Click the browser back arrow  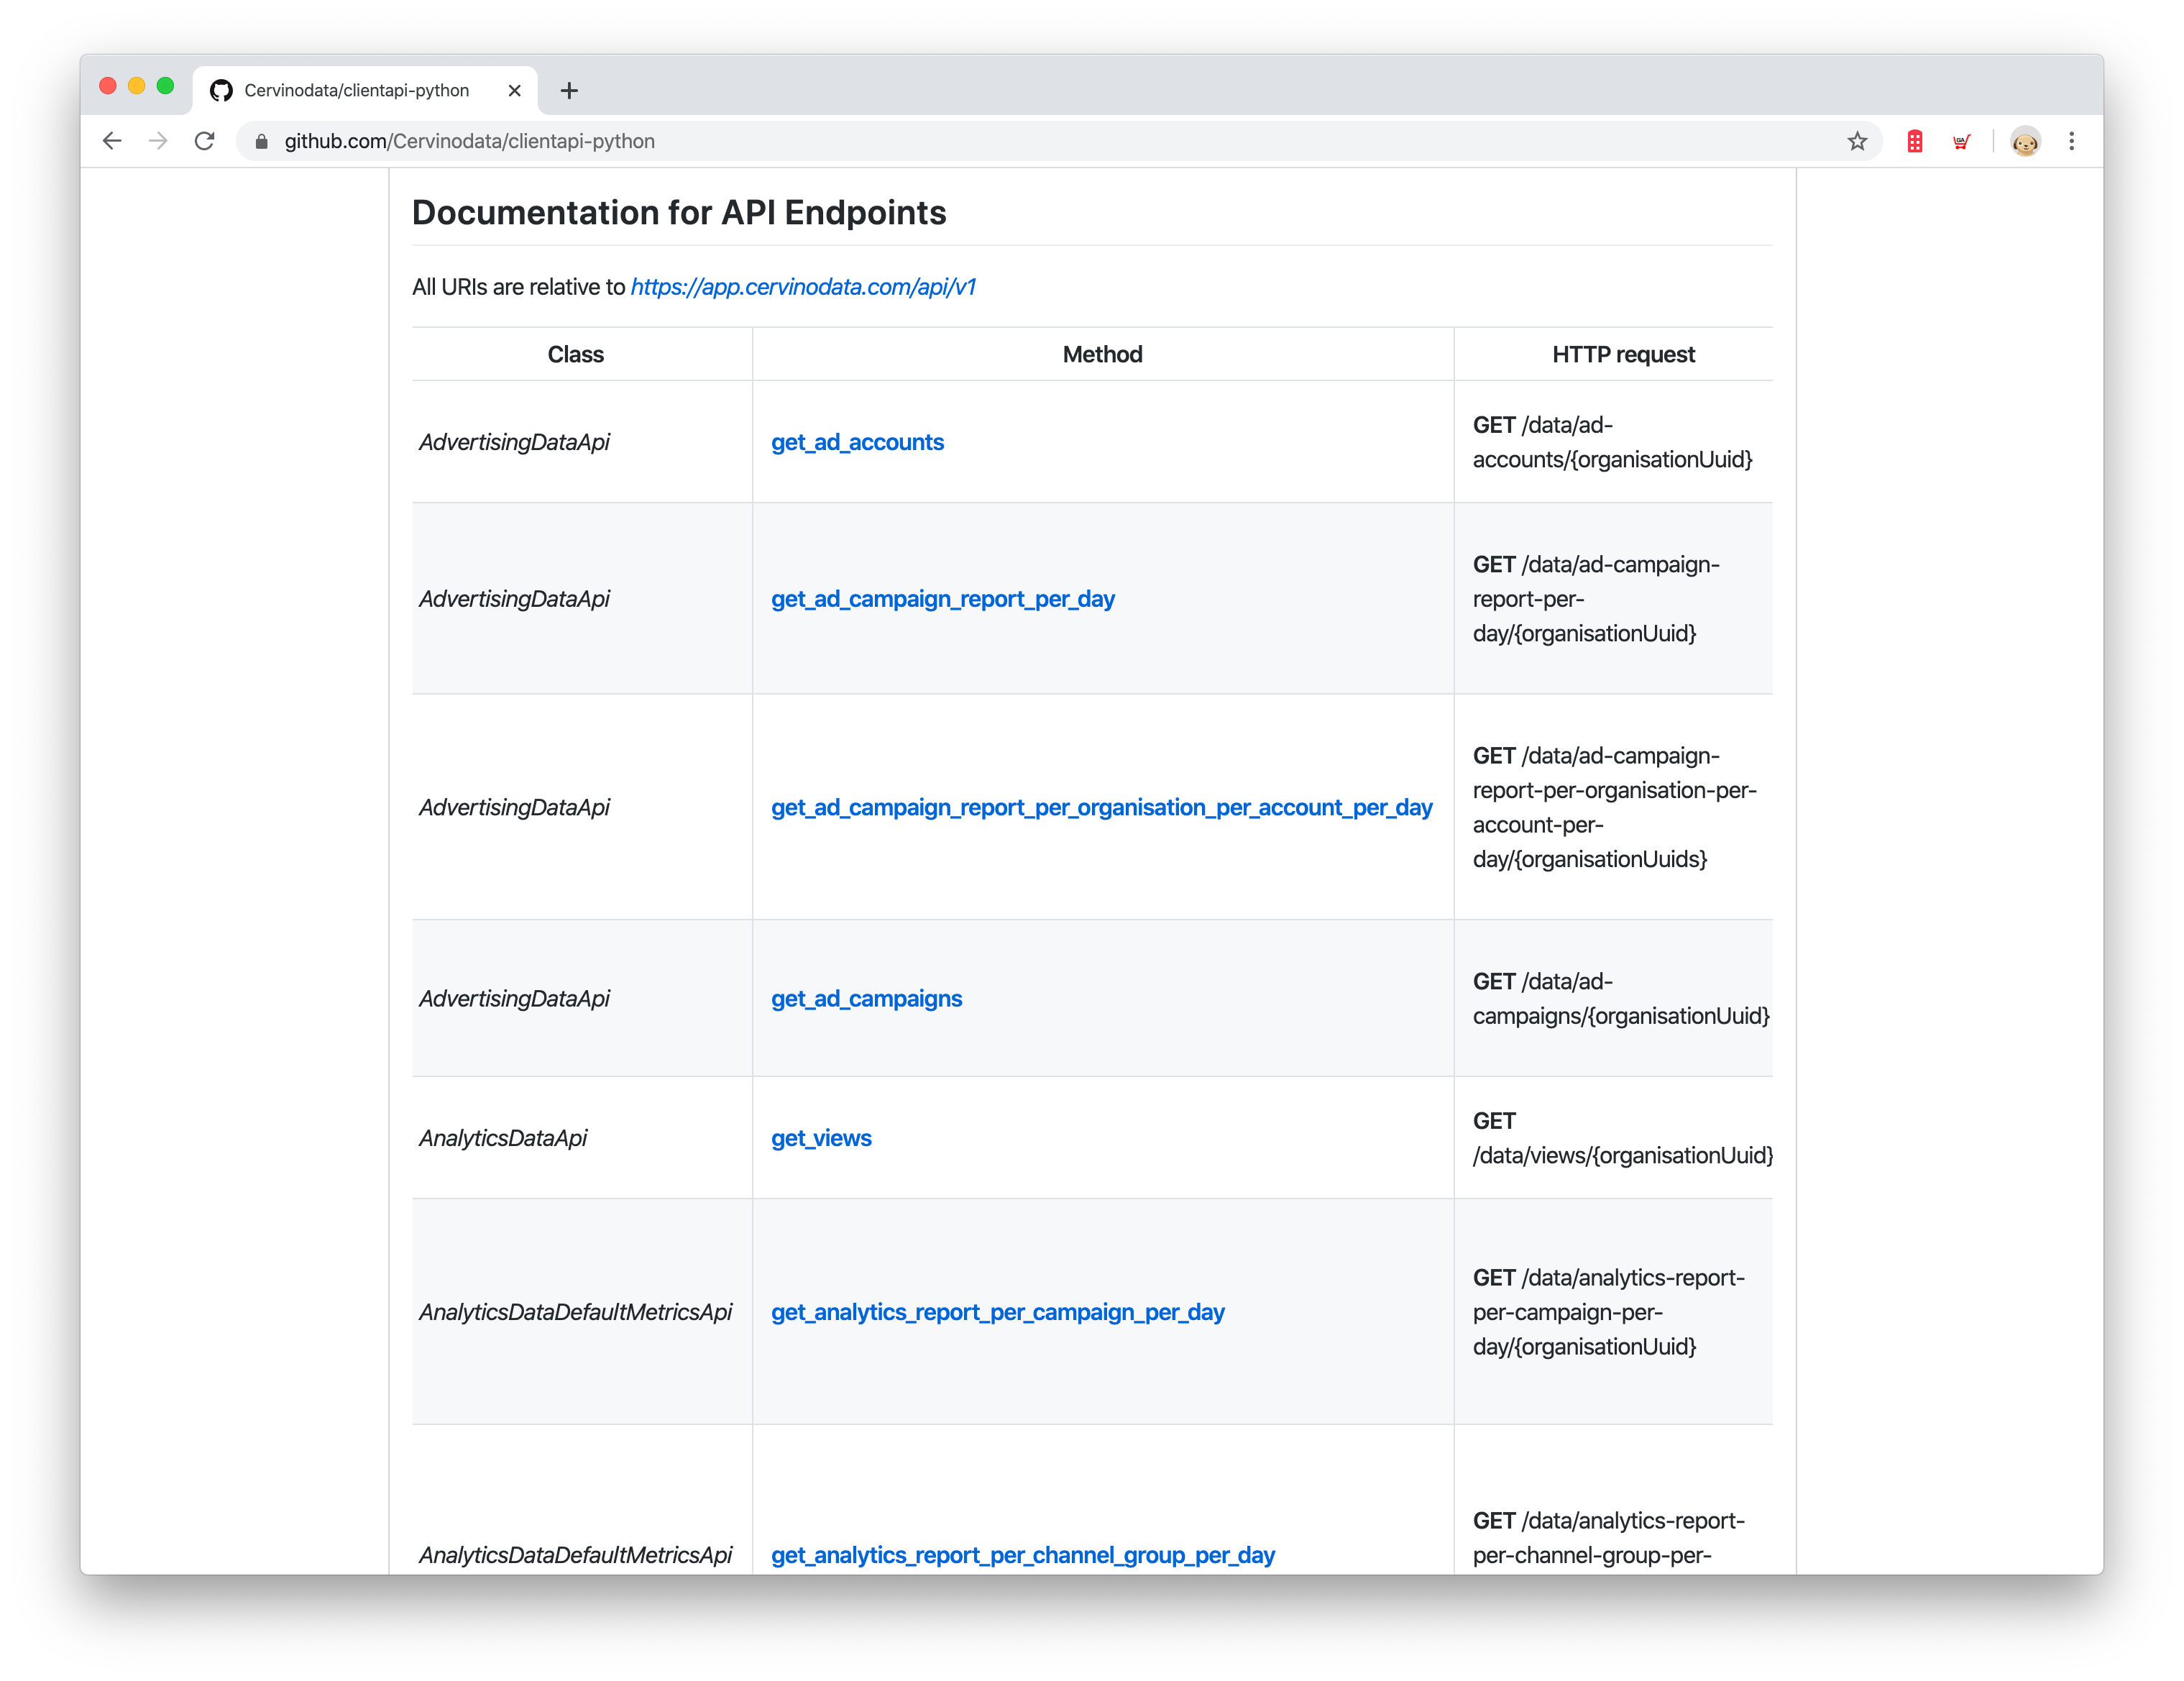[112, 141]
